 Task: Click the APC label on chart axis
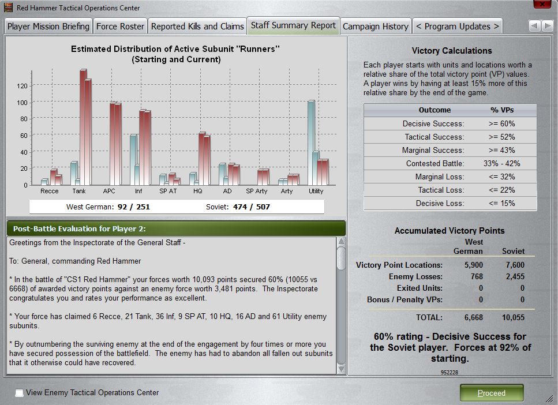click(109, 191)
